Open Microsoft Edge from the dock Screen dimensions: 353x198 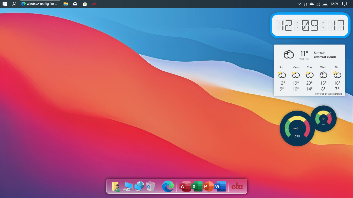[168, 186]
